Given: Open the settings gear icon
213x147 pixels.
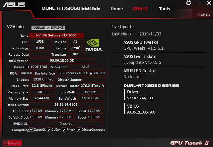Looking at the screenshot, I should coord(188,3).
